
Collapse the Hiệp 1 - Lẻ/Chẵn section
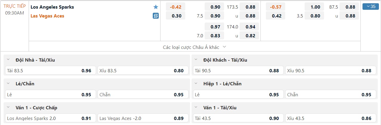click(x=196, y=84)
